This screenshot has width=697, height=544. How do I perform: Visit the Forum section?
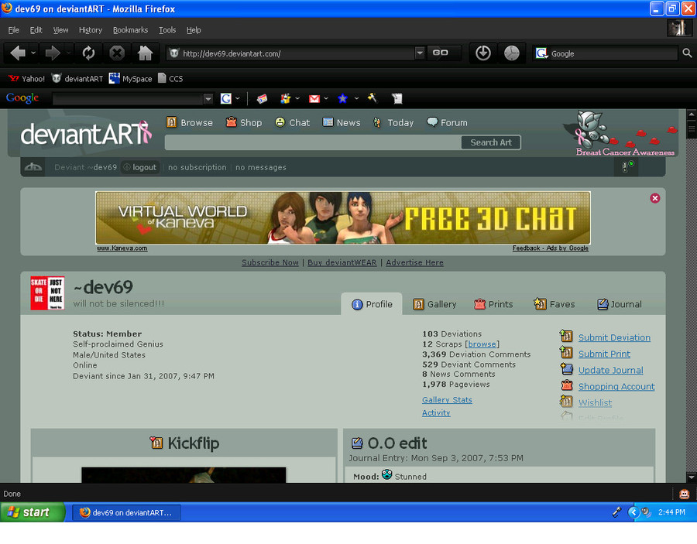447,122
